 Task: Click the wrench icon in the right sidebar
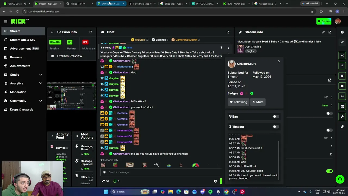[x=342, y=117]
